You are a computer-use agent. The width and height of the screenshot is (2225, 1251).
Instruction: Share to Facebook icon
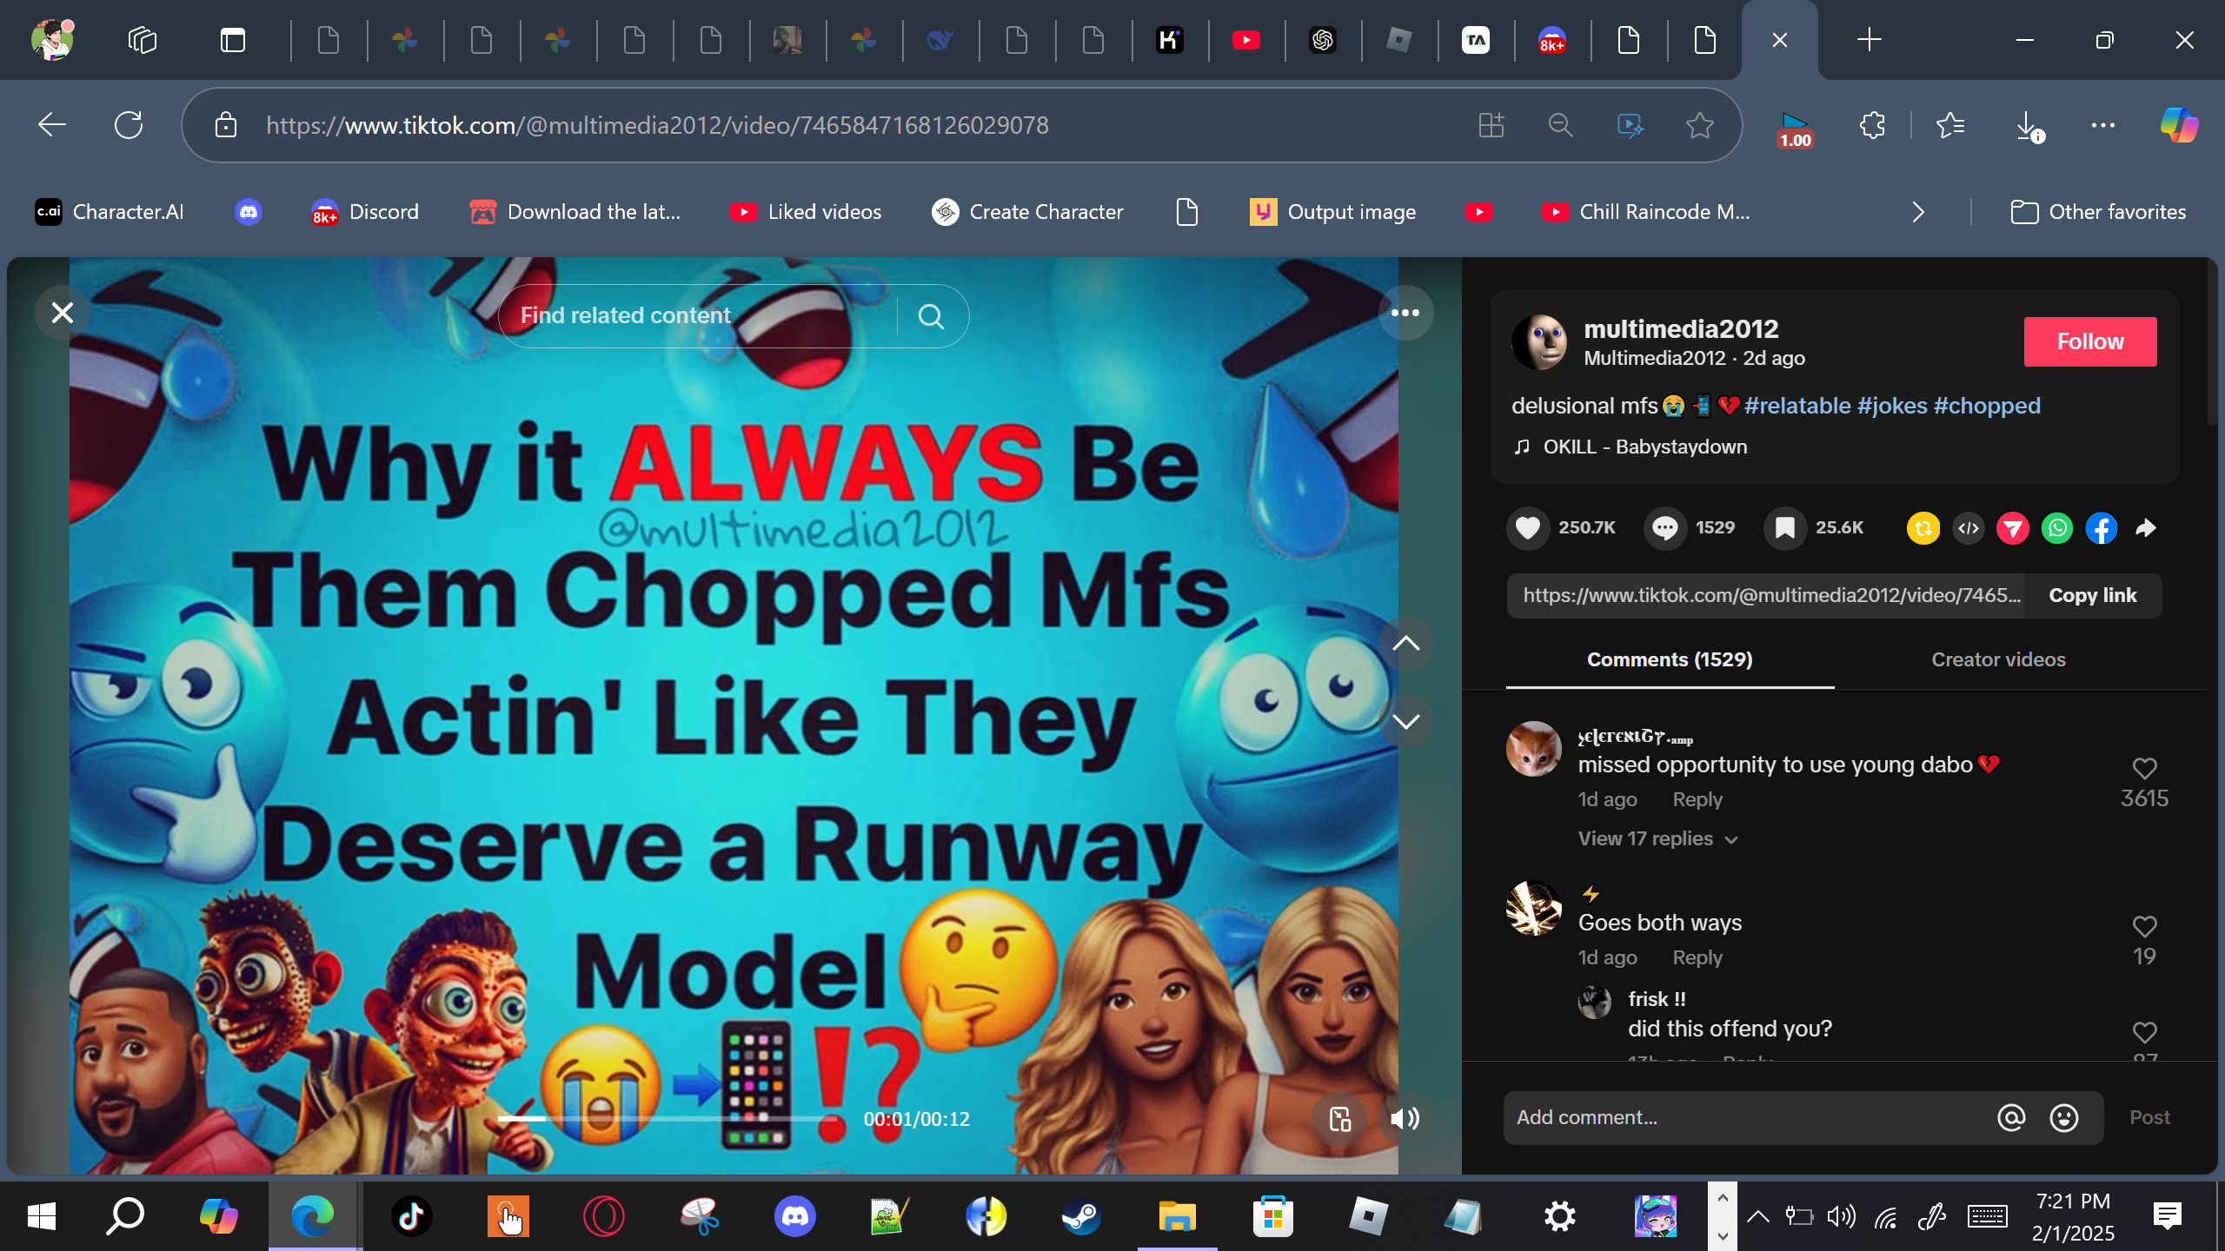coord(2101,527)
